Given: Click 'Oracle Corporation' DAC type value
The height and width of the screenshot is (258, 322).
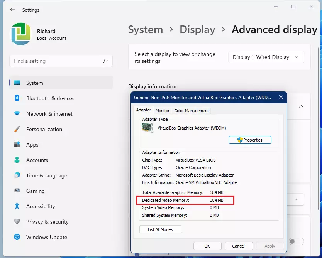Looking at the screenshot, I should [x=193, y=167].
